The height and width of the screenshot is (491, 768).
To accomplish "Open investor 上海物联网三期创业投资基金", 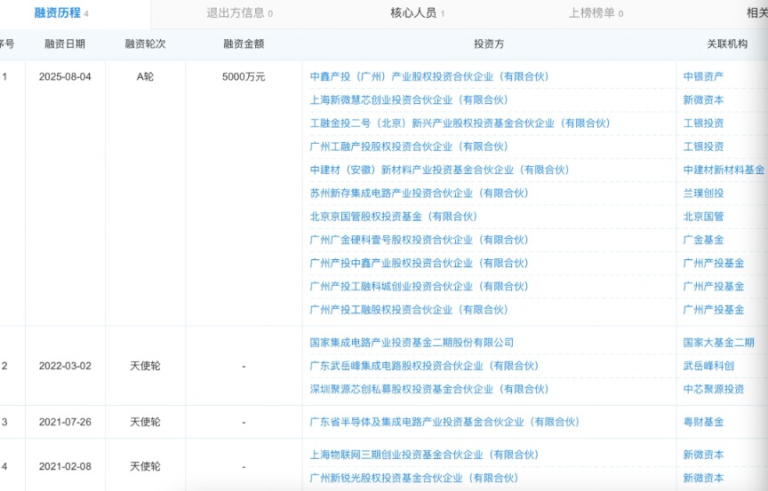I will coord(424,455).
